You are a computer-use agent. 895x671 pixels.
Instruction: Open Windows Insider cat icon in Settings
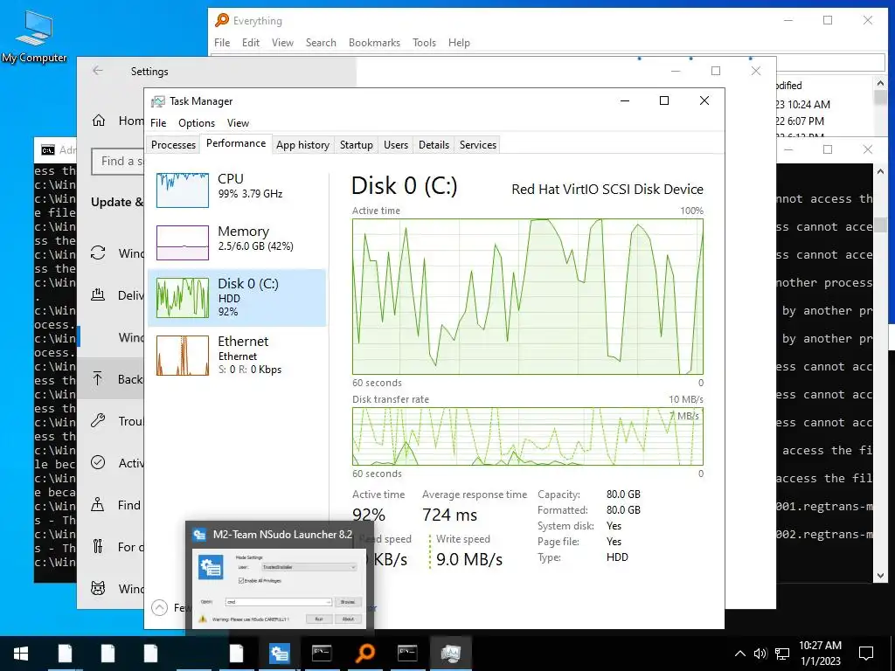[x=98, y=588]
